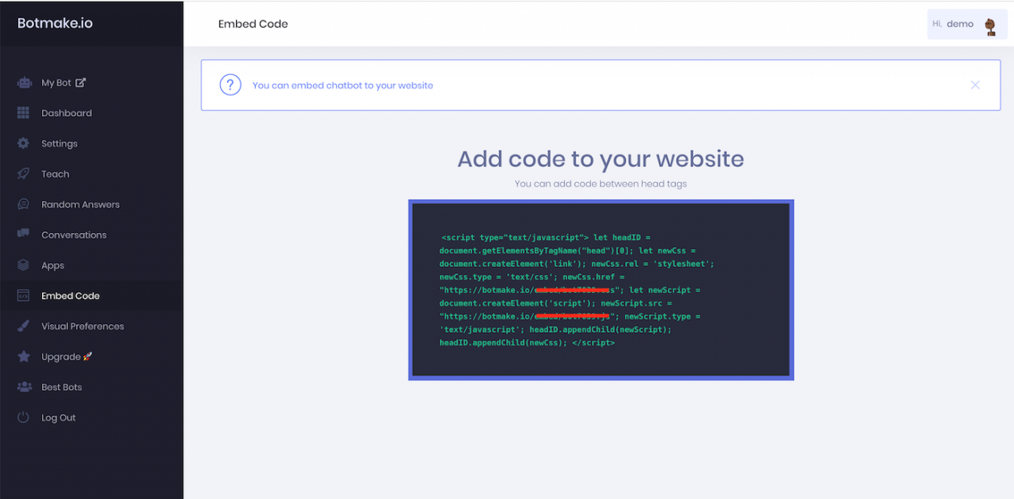
Task: Click the Conversations speech bubbles icon
Action: [24, 235]
